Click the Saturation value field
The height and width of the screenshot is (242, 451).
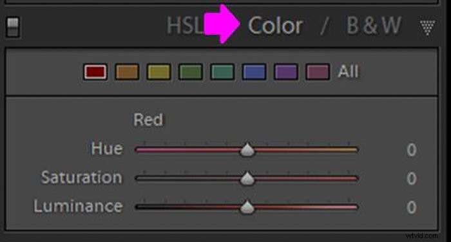click(412, 178)
